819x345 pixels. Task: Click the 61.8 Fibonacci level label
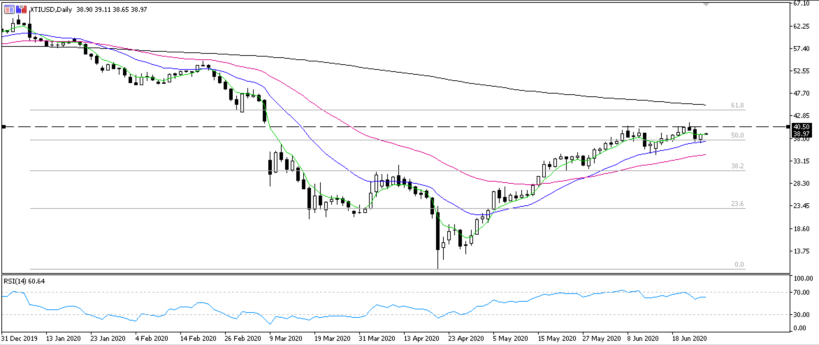(738, 105)
